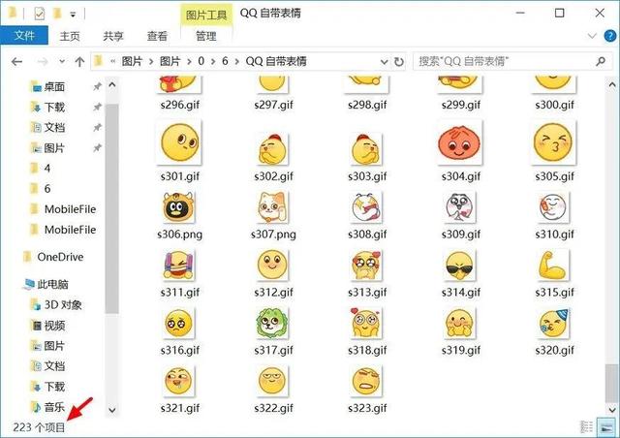Select the s315.gif flexed arm emoji
620x438 pixels.
[x=553, y=266]
